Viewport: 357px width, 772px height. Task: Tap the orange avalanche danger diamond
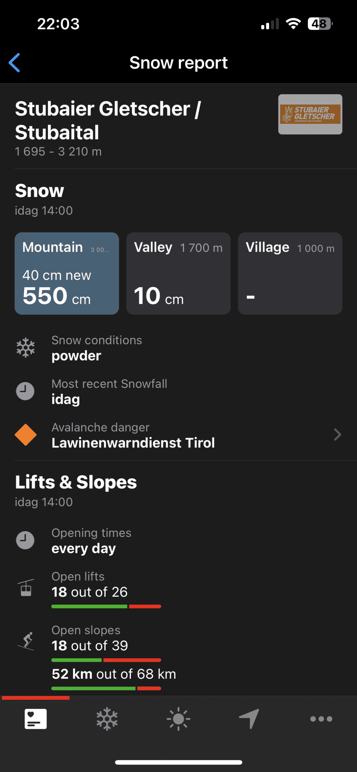tap(26, 435)
